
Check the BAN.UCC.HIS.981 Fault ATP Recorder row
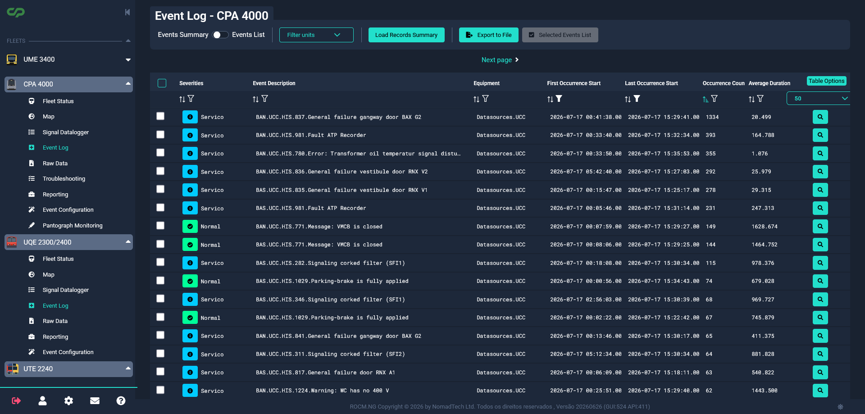pos(160,135)
